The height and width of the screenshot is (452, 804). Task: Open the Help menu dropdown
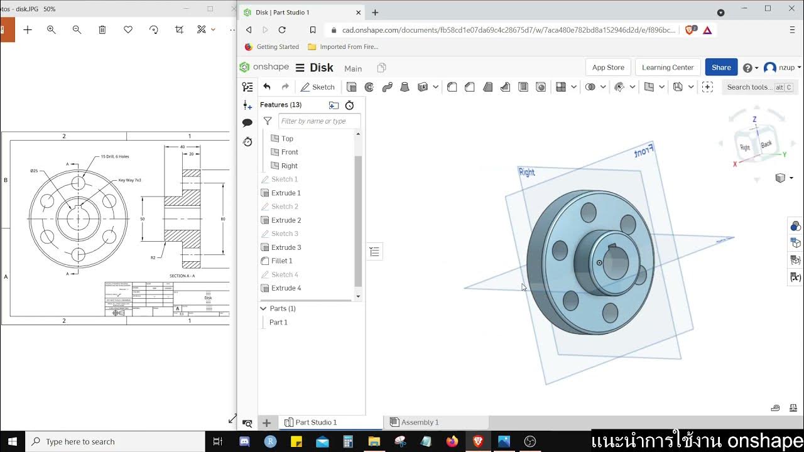point(751,68)
